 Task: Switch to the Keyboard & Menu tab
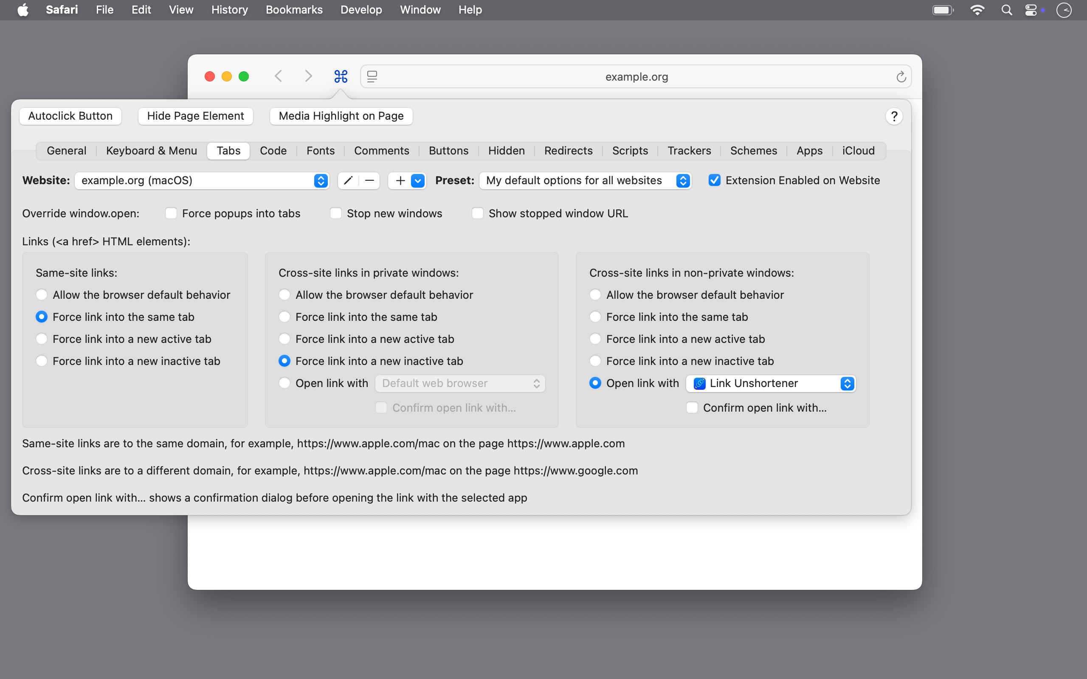[x=151, y=151]
